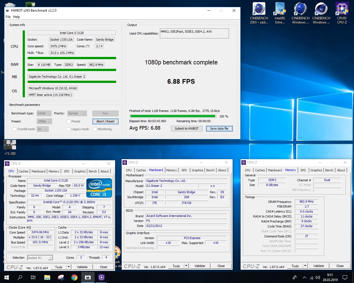
Task: Click the middle CPU-Z window title icon
Action: click(125, 163)
